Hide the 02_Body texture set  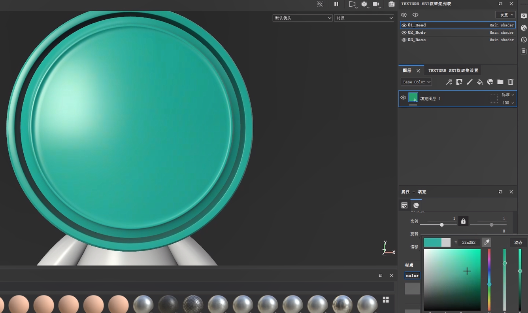pos(404,32)
